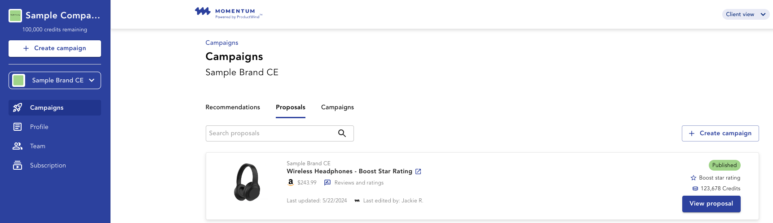The height and width of the screenshot is (223, 773).
Task: Click the Reviews and ratings chat icon
Action: [x=327, y=183]
